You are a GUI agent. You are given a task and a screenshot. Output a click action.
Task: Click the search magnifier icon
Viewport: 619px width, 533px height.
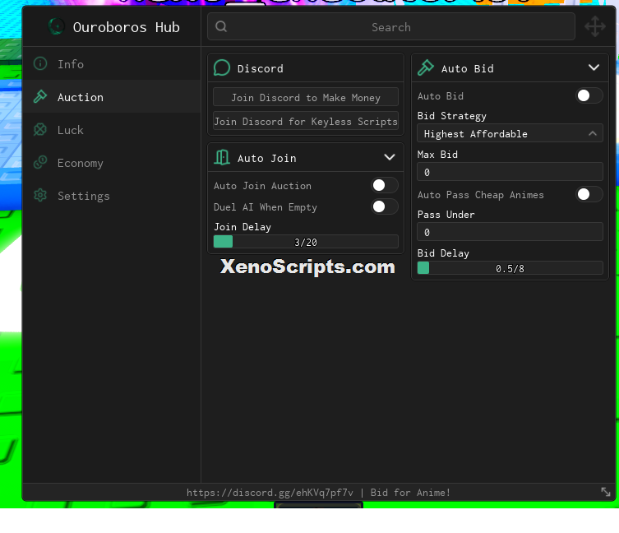pyautogui.click(x=221, y=26)
